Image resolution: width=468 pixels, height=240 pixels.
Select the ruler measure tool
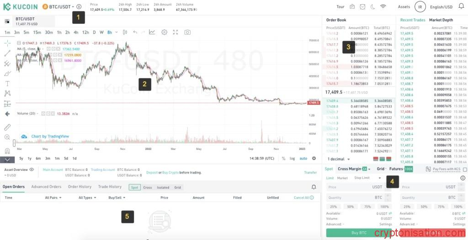click(x=7, y=127)
